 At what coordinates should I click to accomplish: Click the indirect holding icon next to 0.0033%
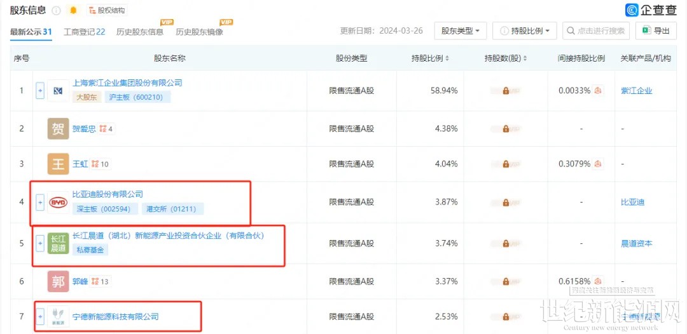[597, 91]
